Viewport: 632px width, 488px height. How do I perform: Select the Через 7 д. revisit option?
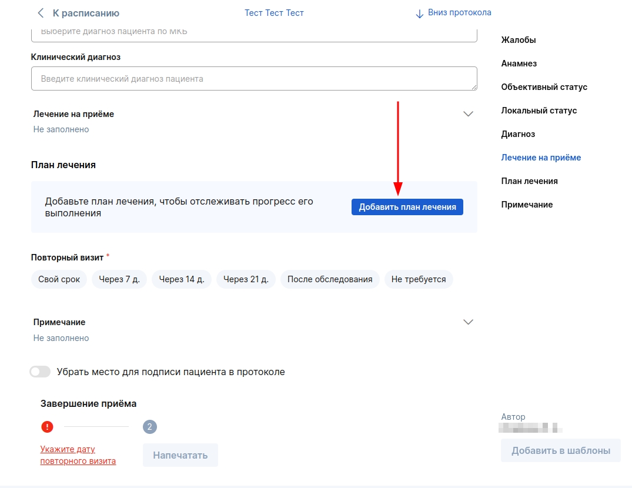(119, 279)
